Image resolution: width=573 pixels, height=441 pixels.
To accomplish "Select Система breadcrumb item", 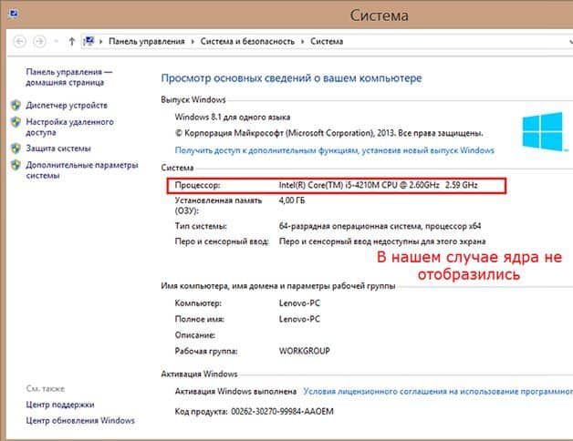I will tap(327, 41).
